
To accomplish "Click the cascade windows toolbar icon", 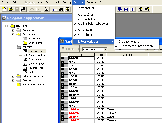I will click(x=120, y=9).
